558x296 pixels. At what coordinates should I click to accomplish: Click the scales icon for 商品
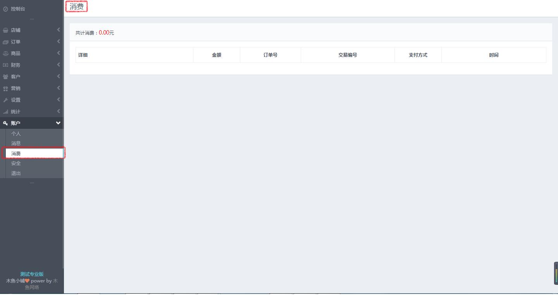[5, 54]
